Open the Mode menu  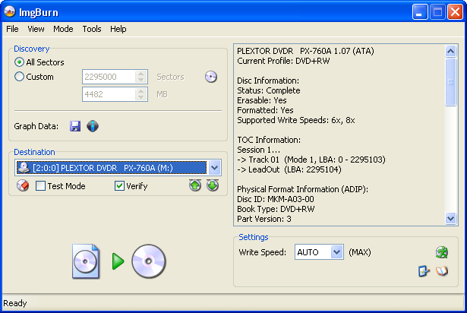[63, 29]
